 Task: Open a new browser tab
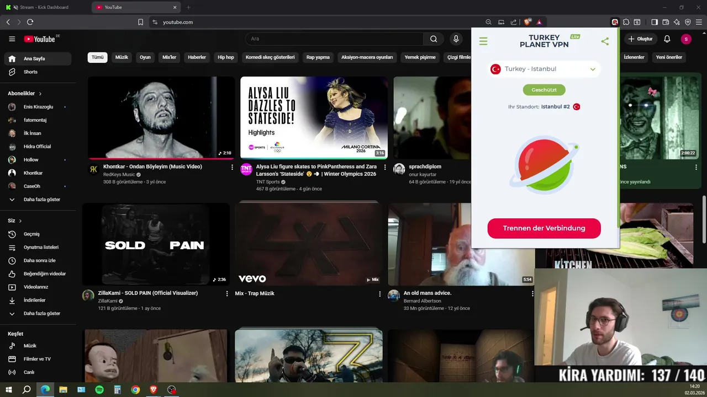coord(188,7)
